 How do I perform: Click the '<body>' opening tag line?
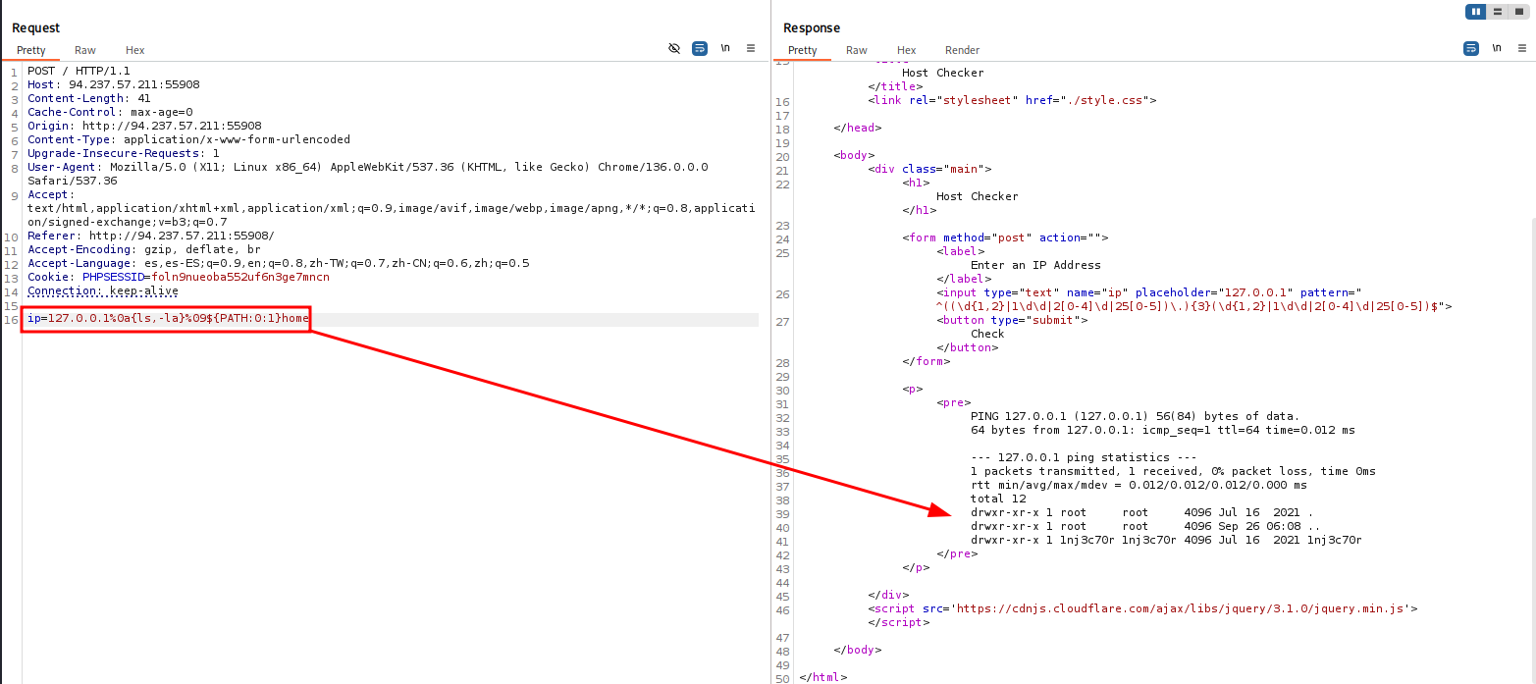point(854,155)
